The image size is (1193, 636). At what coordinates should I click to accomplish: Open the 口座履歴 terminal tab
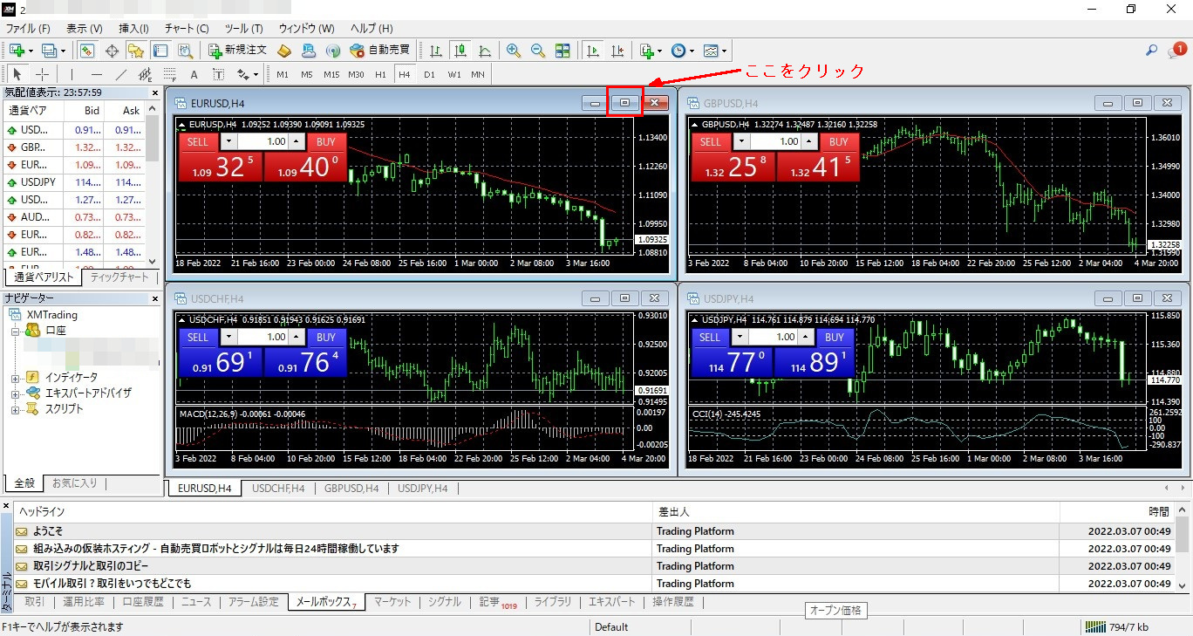pyautogui.click(x=143, y=601)
